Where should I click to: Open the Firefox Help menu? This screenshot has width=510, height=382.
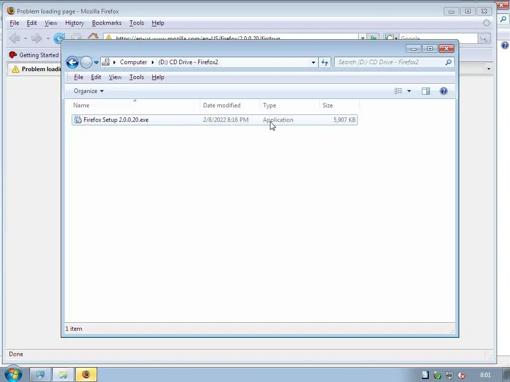point(158,23)
